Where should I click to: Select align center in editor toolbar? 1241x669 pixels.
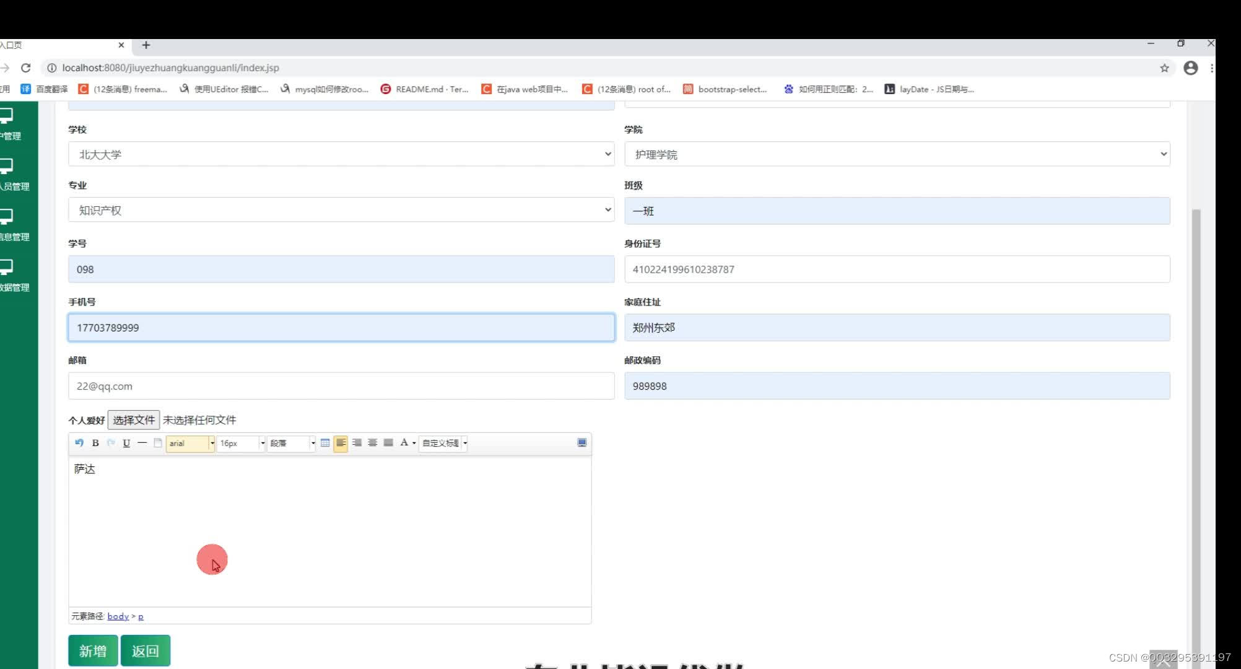(372, 443)
